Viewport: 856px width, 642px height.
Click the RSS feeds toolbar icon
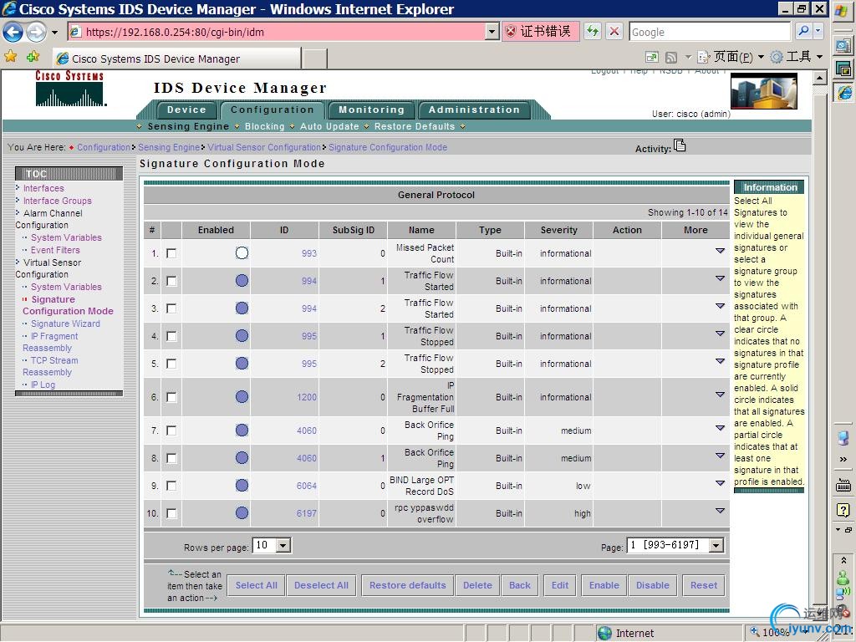pyautogui.click(x=671, y=57)
